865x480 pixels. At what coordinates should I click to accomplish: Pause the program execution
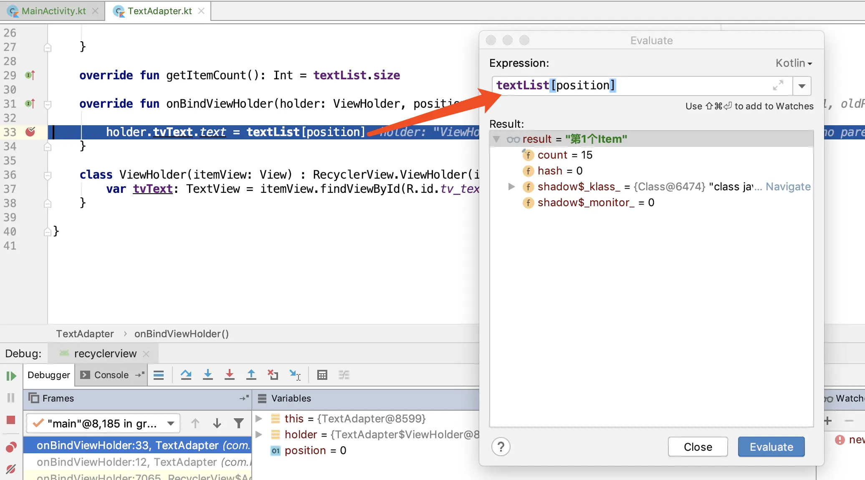pyautogui.click(x=11, y=398)
